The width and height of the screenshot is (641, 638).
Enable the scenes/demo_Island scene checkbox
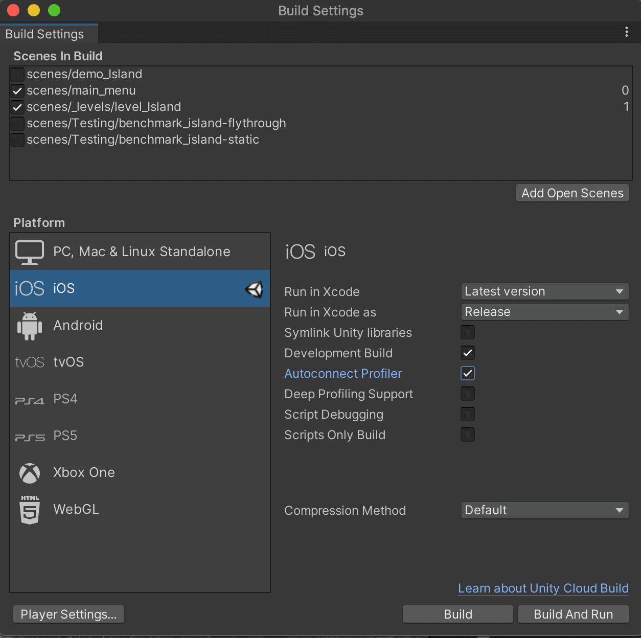(17, 74)
